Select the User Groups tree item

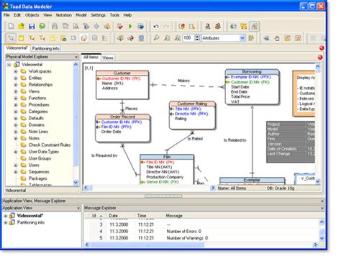click(40, 158)
